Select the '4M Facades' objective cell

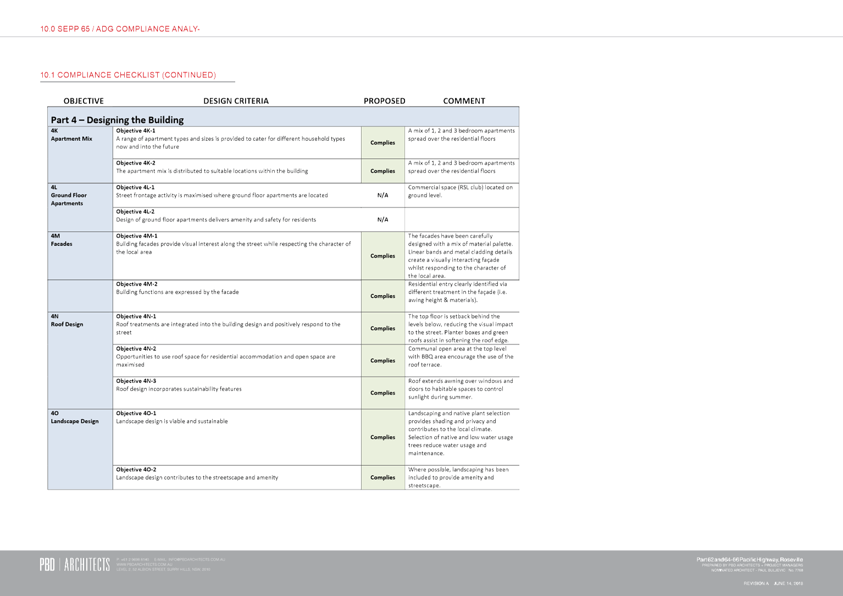(x=80, y=256)
